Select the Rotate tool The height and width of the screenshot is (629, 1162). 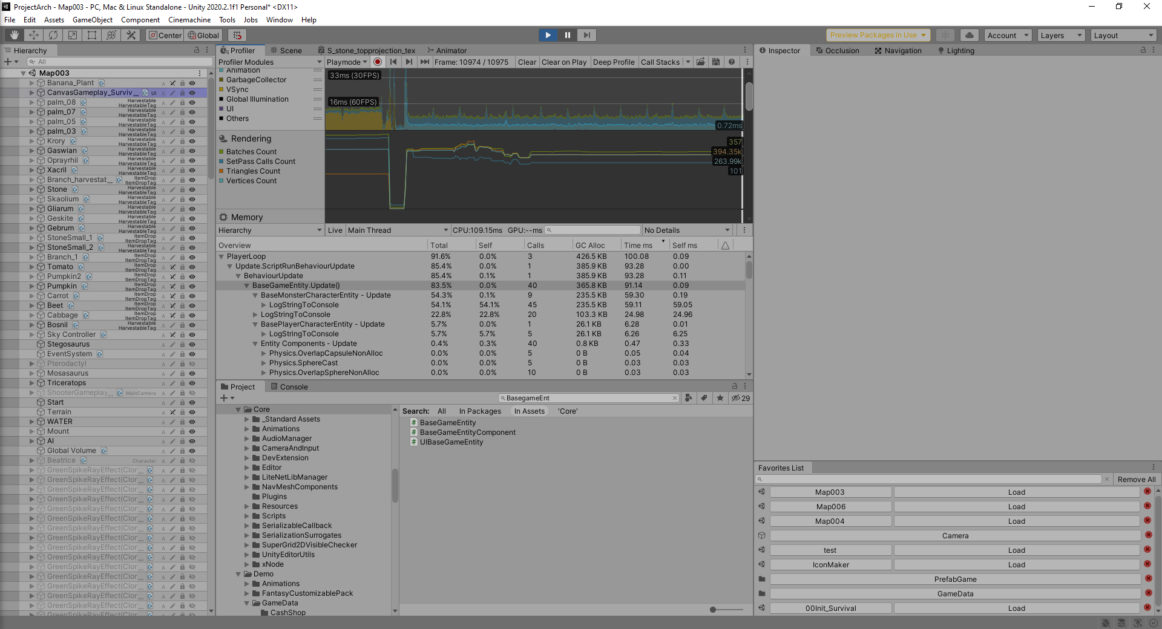(x=53, y=34)
